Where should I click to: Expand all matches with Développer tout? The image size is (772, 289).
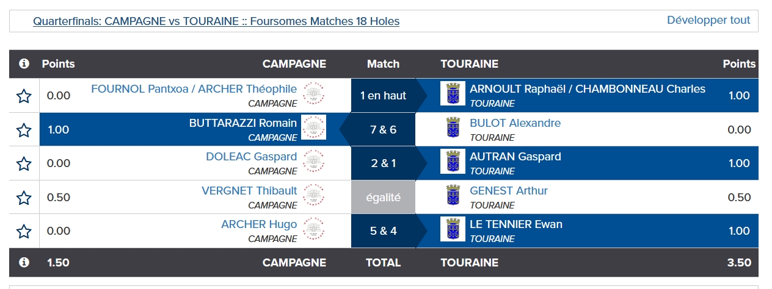pyautogui.click(x=708, y=20)
